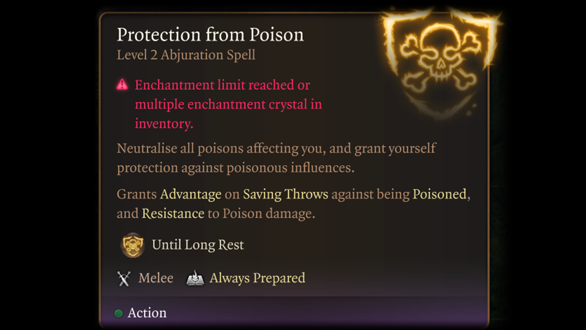Click the Protection from Poison title
Screen dimensions: 586x330
[210, 34]
